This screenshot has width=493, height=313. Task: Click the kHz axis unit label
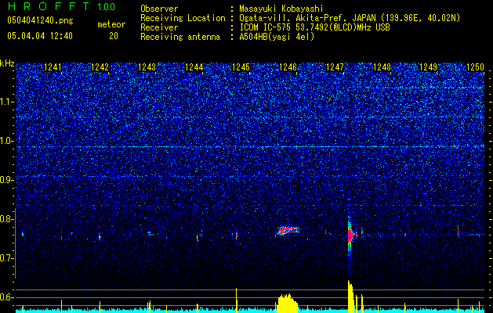pyautogui.click(x=7, y=63)
